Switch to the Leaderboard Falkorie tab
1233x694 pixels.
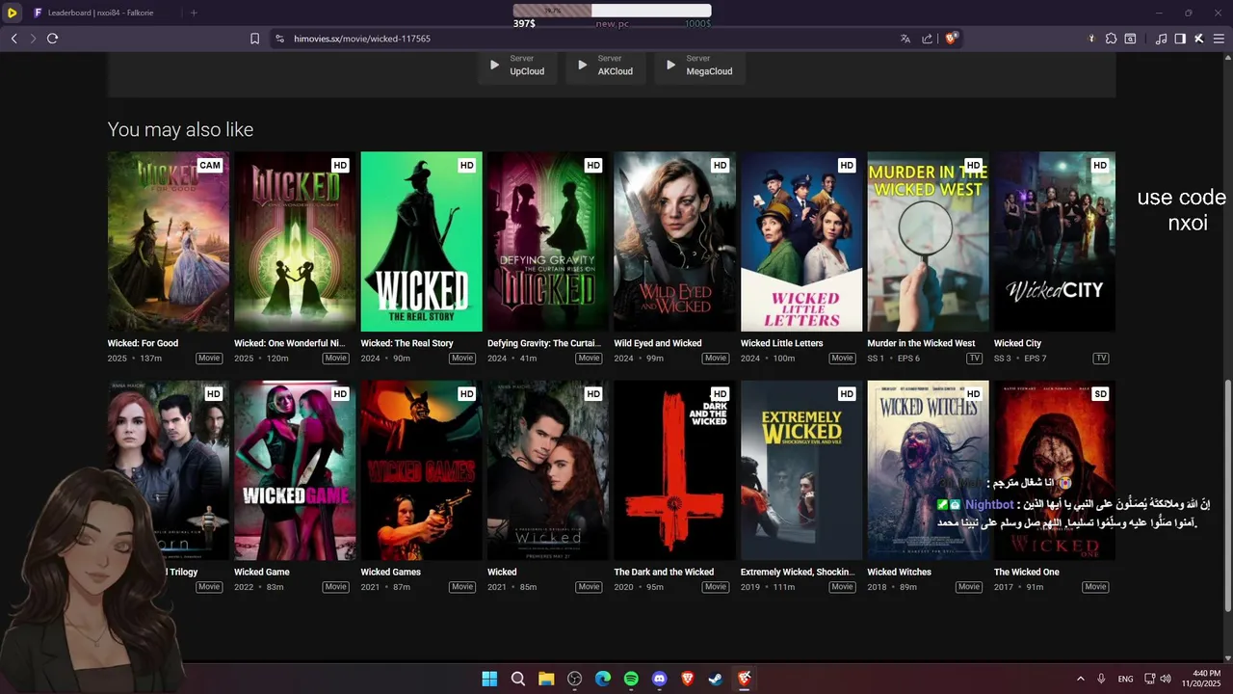[101, 13]
